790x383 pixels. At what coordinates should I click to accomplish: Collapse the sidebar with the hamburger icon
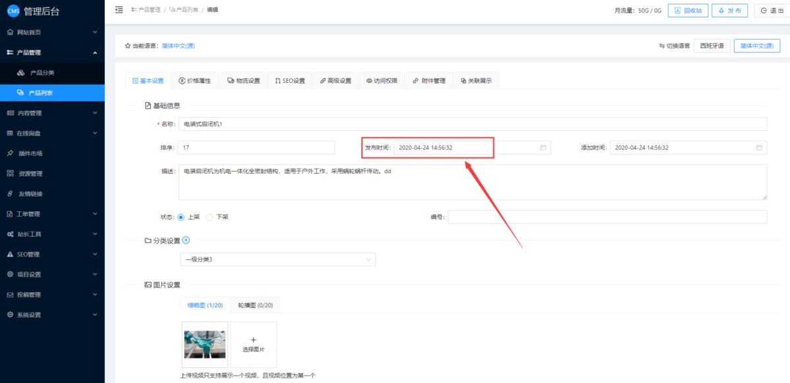click(118, 10)
